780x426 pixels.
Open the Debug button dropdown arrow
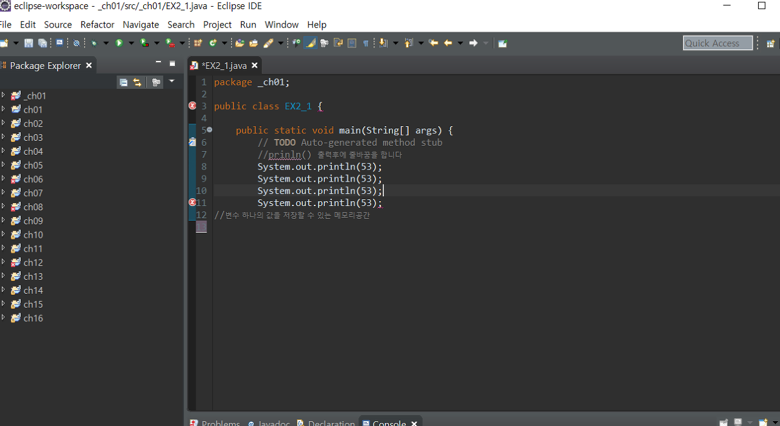pyautogui.click(x=106, y=43)
